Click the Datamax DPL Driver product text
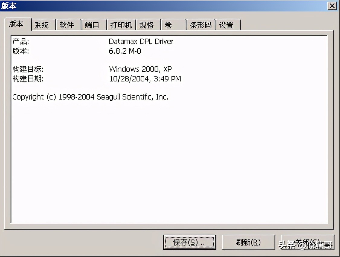The height and width of the screenshot is (257, 340). [141, 41]
